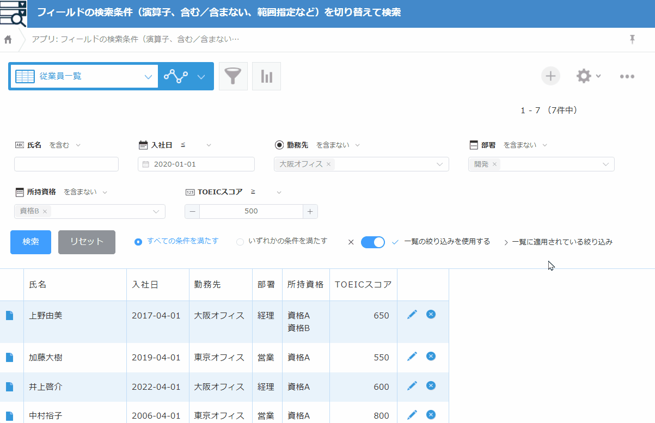The image size is (655, 423).
Task: Open record details for 上野由美
Action: tap(9, 315)
